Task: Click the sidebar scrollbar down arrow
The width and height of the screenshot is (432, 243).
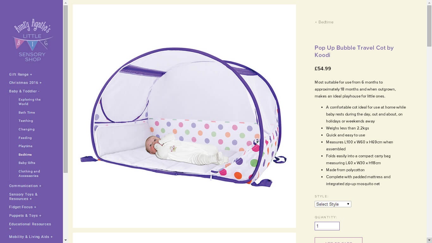Action: 65,240
